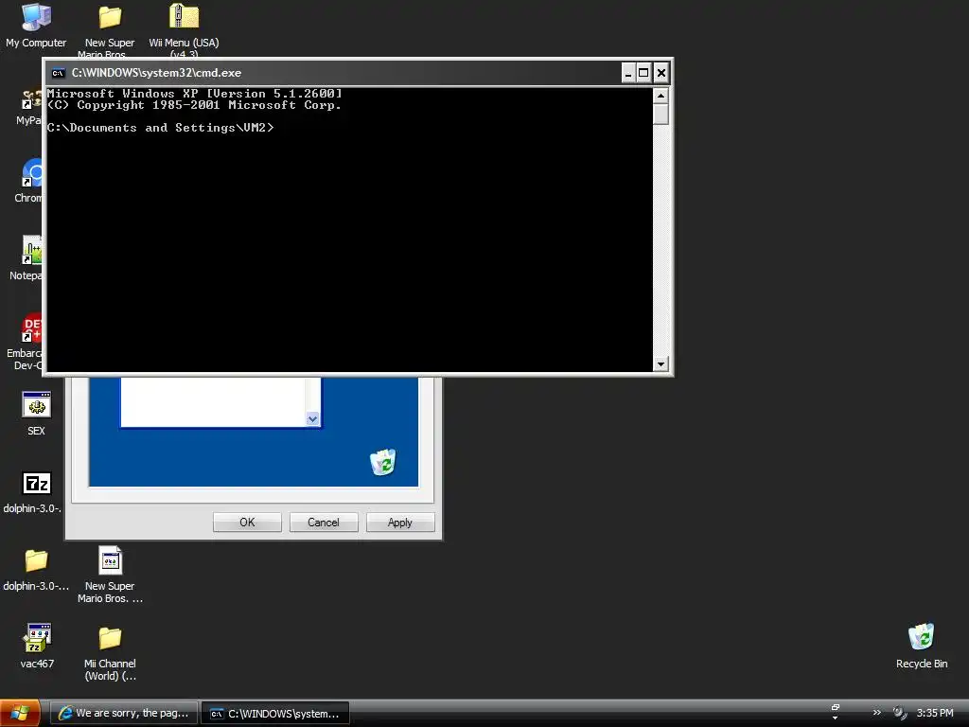This screenshot has width=969, height=727.
Task: Click the Chrome shortcut icon on desktop
Action: point(32,173)
